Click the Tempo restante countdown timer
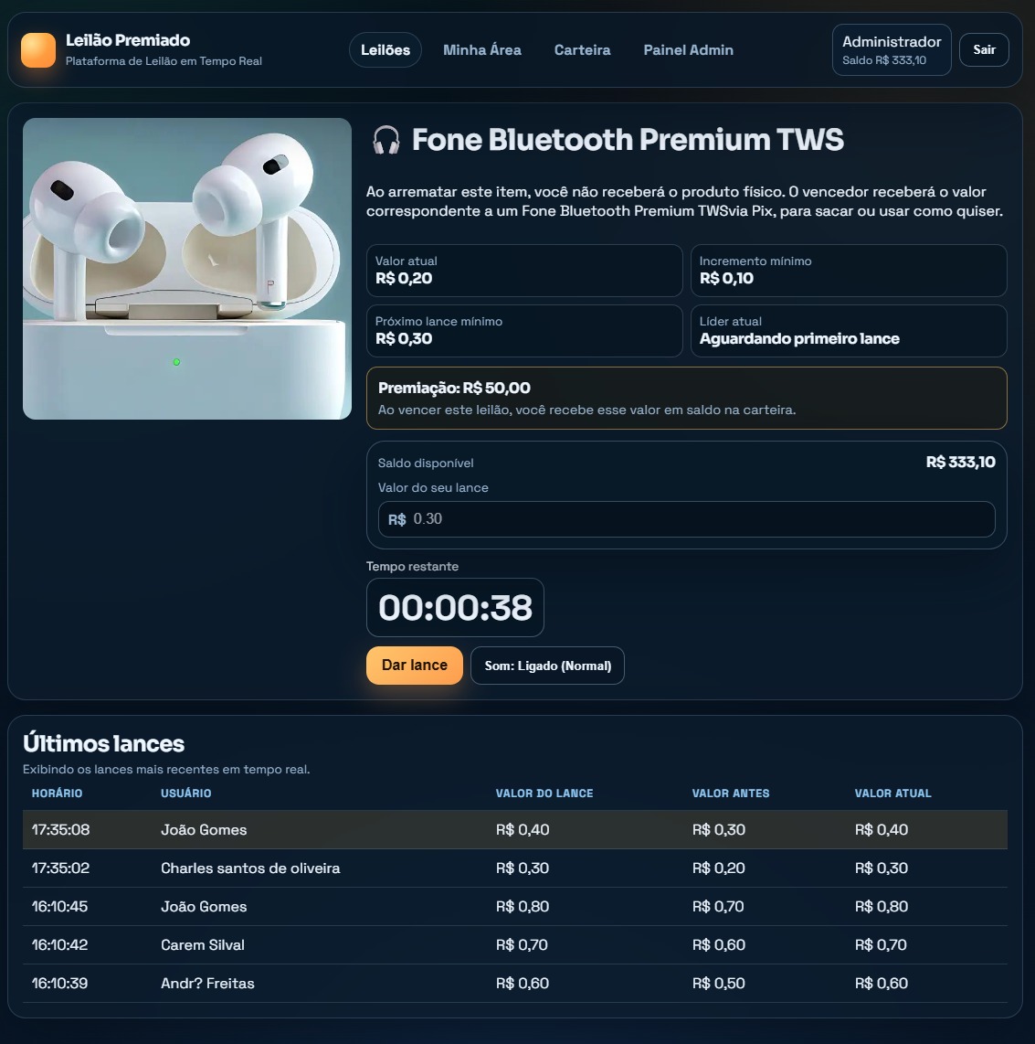The height and width of the screenshot is (1044, 1035). click(455, 607)
